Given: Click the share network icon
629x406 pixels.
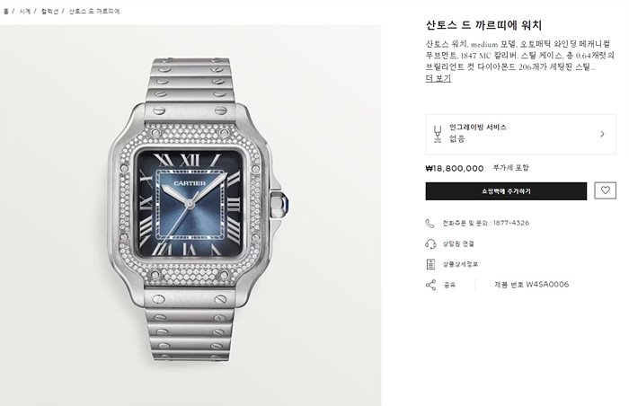Looking at the screenshot, I should point(430,285).
